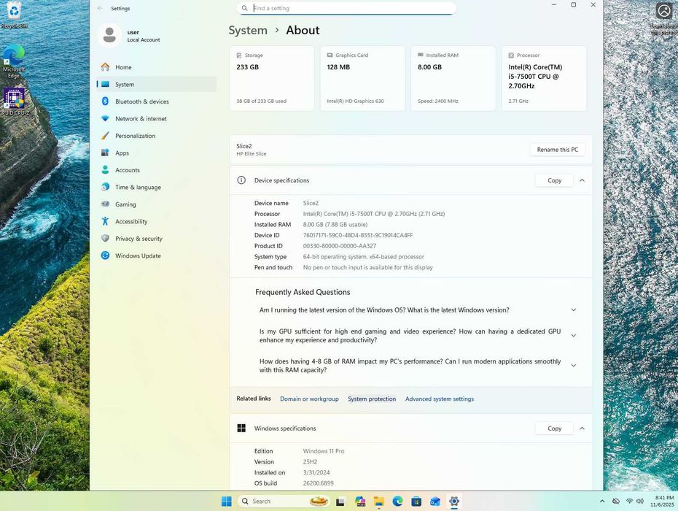Collapse the Device specifications section
This screenshot has width=678, height=511.
coord(582,180)
